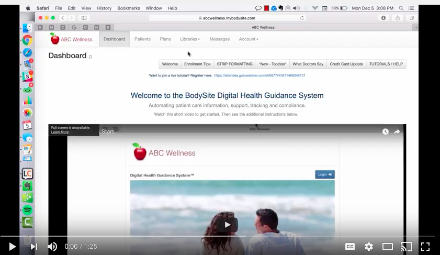Image resolution: width=440 pixels, height=255 pixels.
Task: Open the History menu
Action: pos(104,8)
